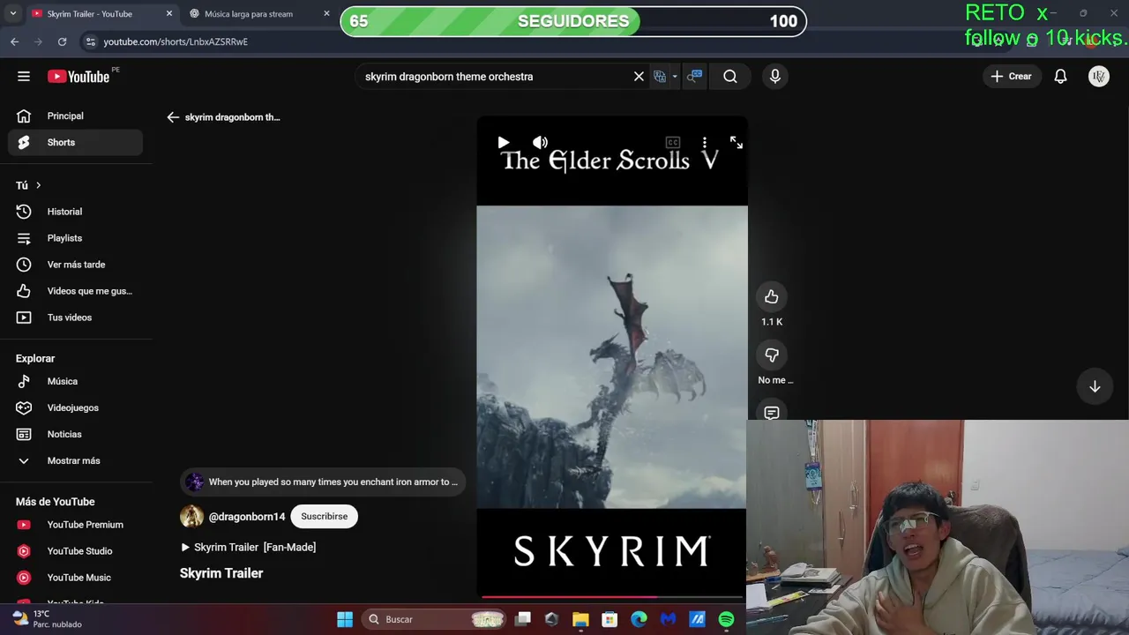Click the caption search extension icon

(x=695, y=77)
